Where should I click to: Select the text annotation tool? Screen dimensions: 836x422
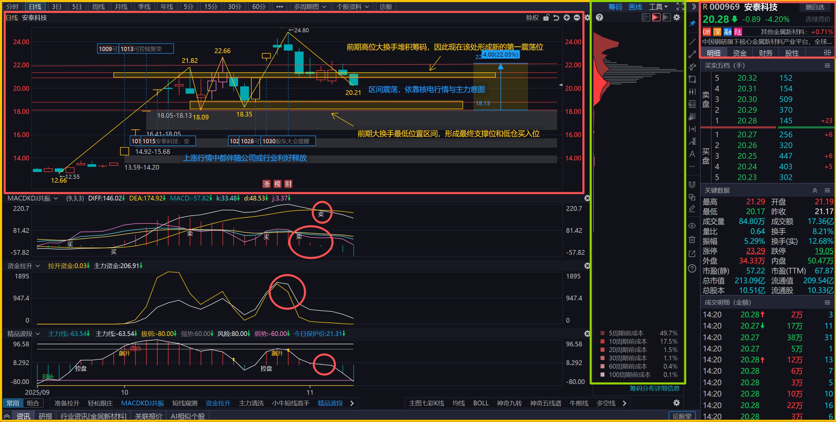pyautogui.click(x=692, y=154)
